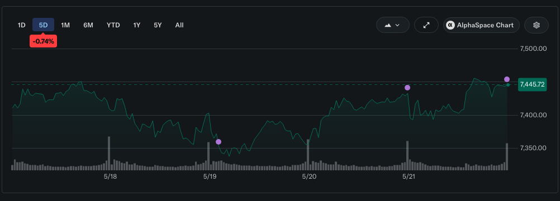This screenshot has width=560, height=201.
Task: Click the 5/18 date label
Action: (x=111, y=176)
